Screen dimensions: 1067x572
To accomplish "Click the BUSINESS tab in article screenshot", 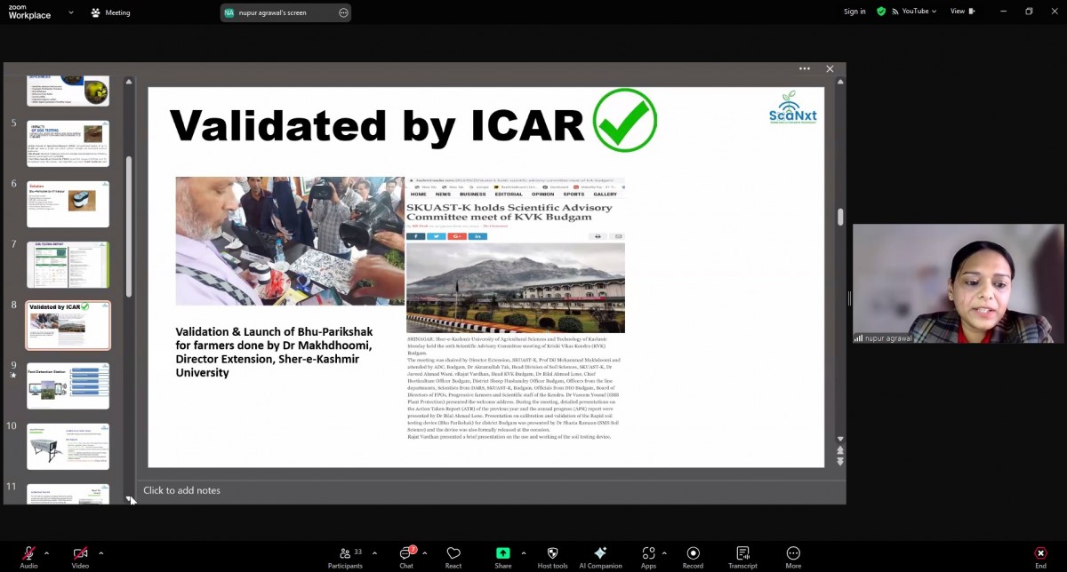I will coord(473,194).
